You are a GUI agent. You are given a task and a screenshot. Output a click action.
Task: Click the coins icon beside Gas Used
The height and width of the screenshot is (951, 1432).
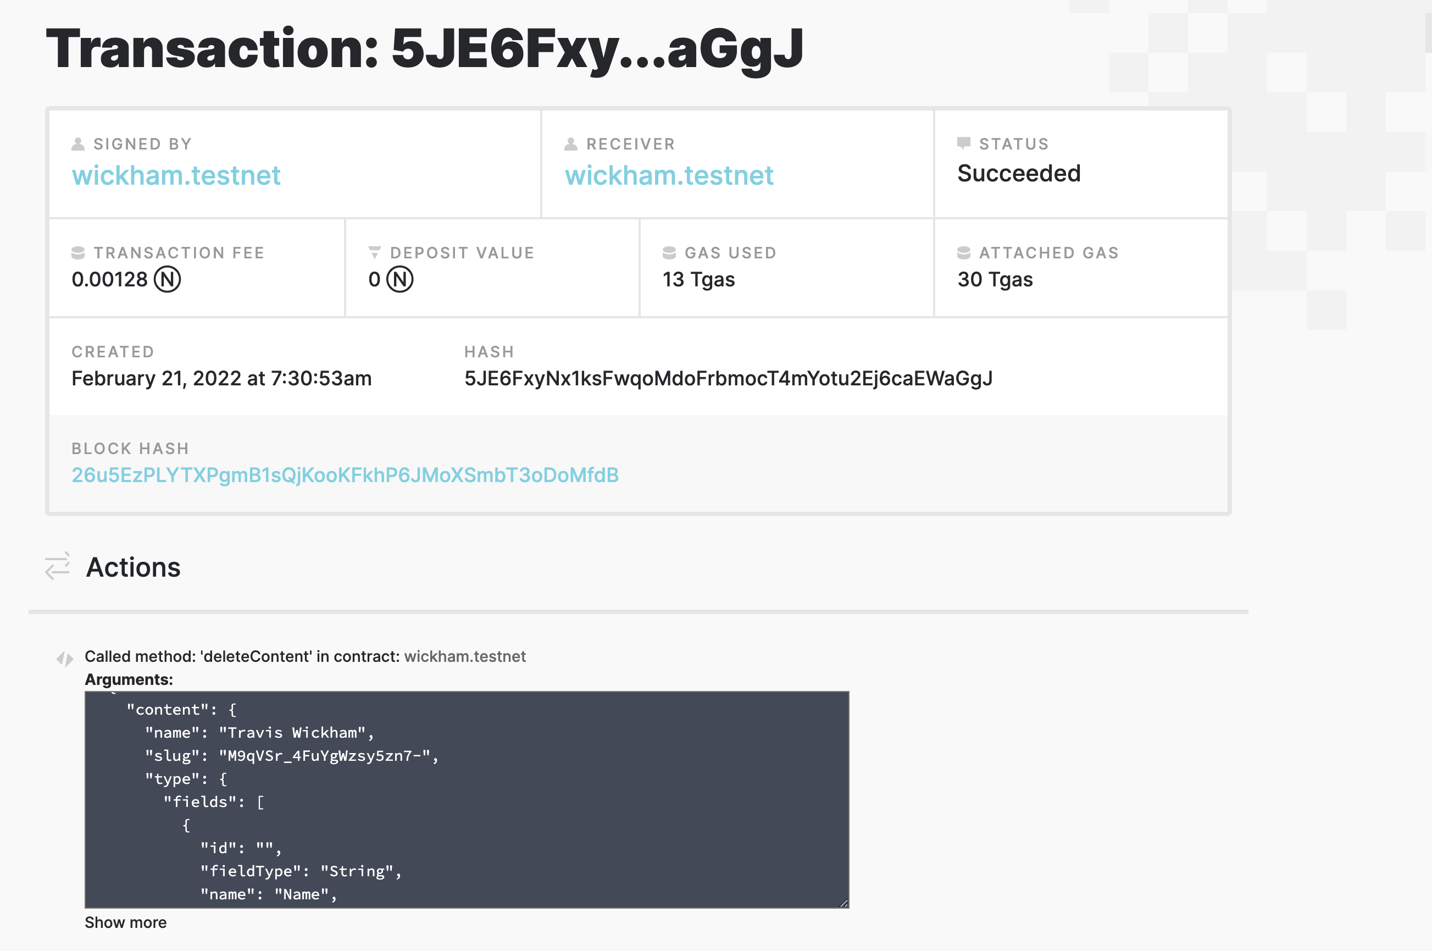(669, 252)
